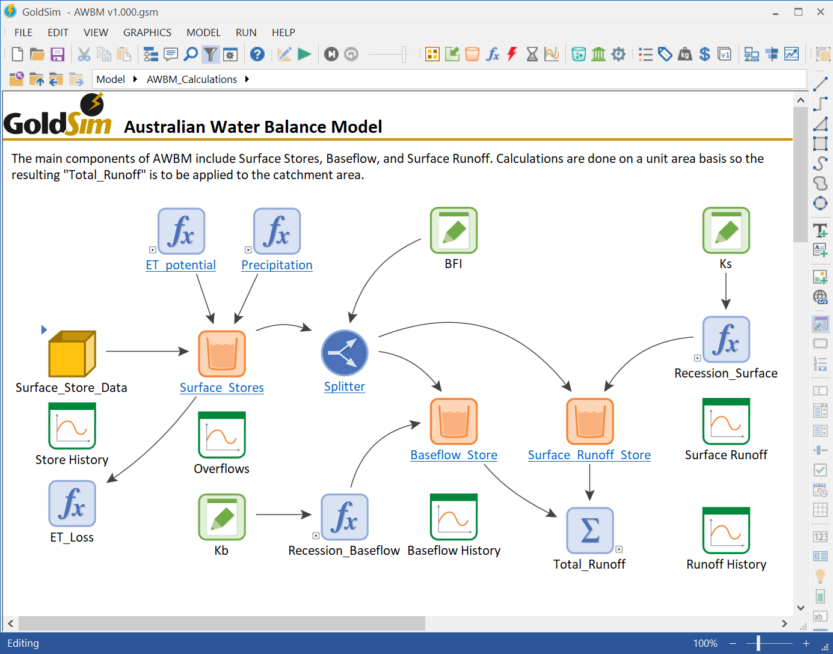Open Help with the blue question mark icon
The image size is (833, 654).
pyautogui.click(x=257, y=54)
